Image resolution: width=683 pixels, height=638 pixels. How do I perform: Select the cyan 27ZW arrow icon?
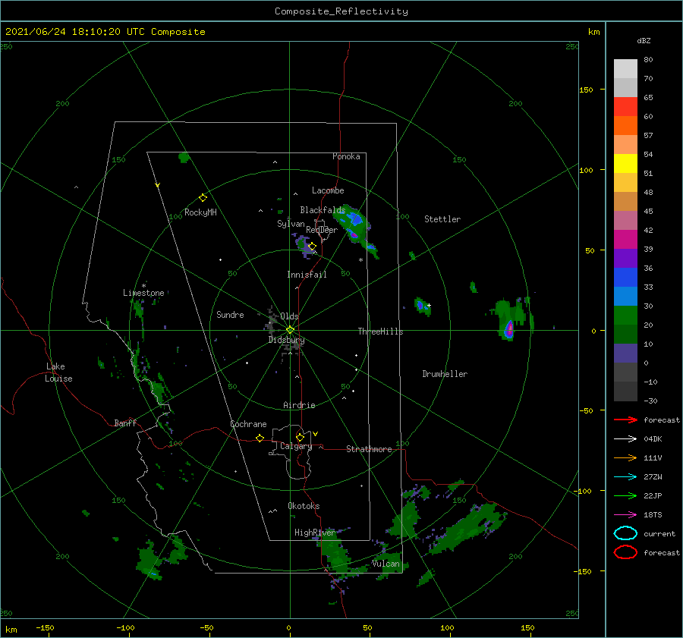tap(625, 477)
